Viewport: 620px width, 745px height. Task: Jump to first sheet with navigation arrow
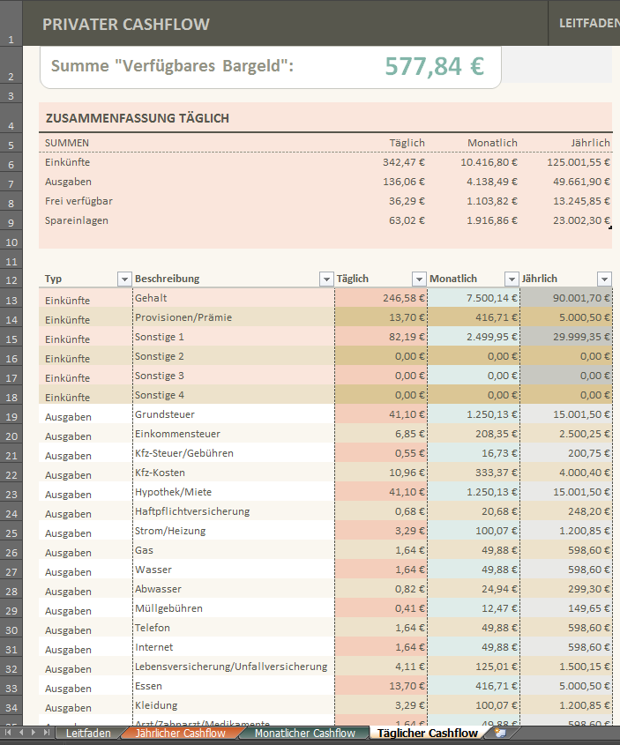[x=8, y=733]
